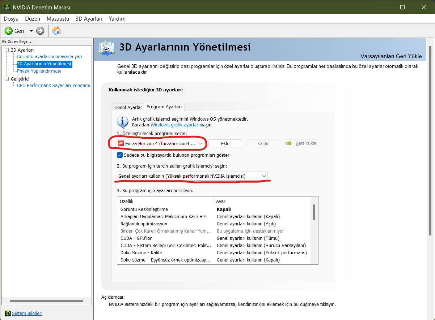Collapse the Geliştirici tree node
Image resolution: width=435 pixels, height=320 pixels.
[x=7, y=79]
